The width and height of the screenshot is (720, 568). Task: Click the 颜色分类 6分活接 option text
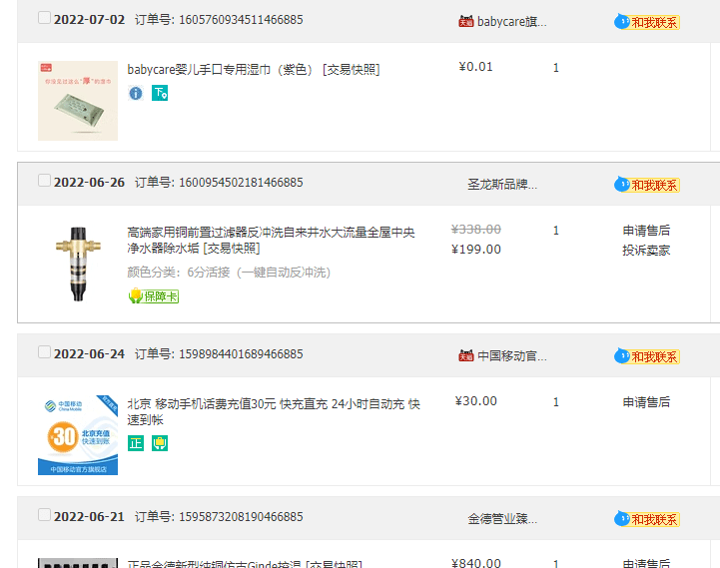coord(229,273)
